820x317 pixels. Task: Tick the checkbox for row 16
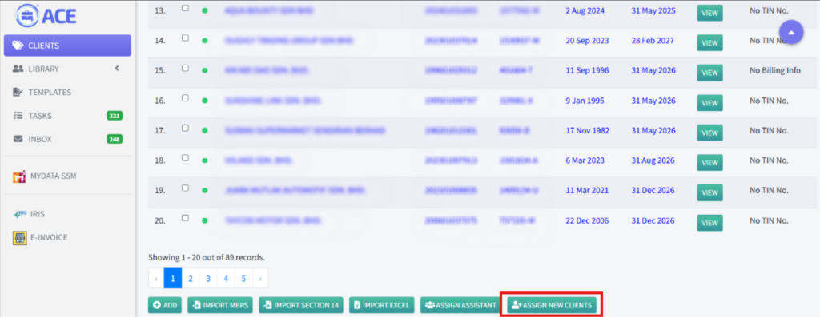(x=185, y=98)
